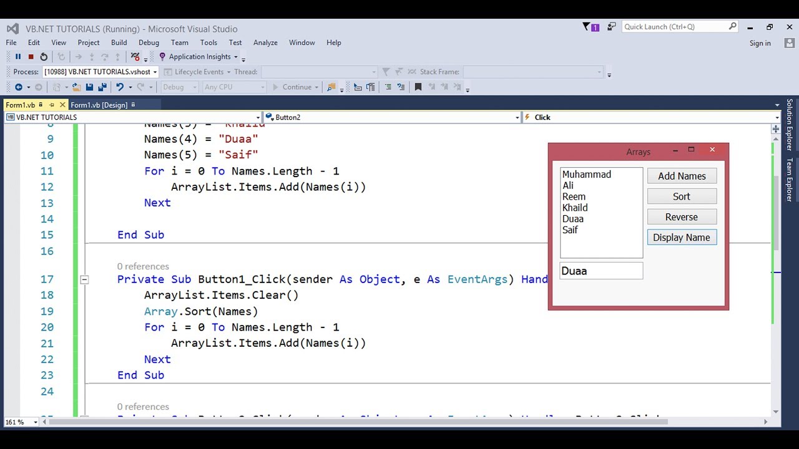The image size is (799, 449).
Task: Select Khaild in the Arrays listbox
Action: pos(575,208)
